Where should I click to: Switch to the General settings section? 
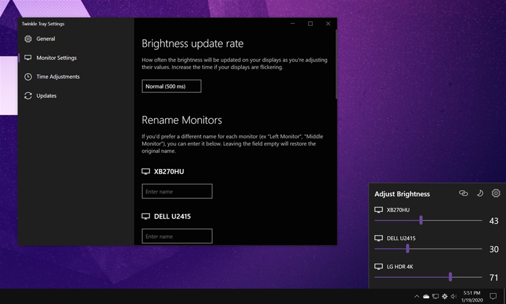point(45,39)
